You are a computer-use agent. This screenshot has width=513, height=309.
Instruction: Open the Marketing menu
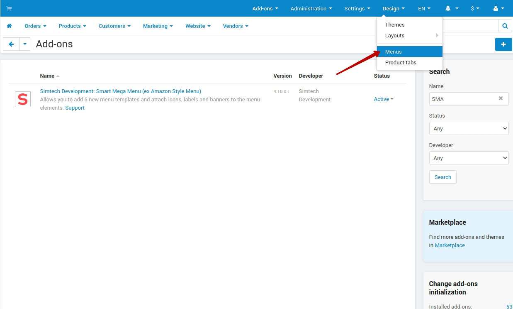(x=158, y=26)
